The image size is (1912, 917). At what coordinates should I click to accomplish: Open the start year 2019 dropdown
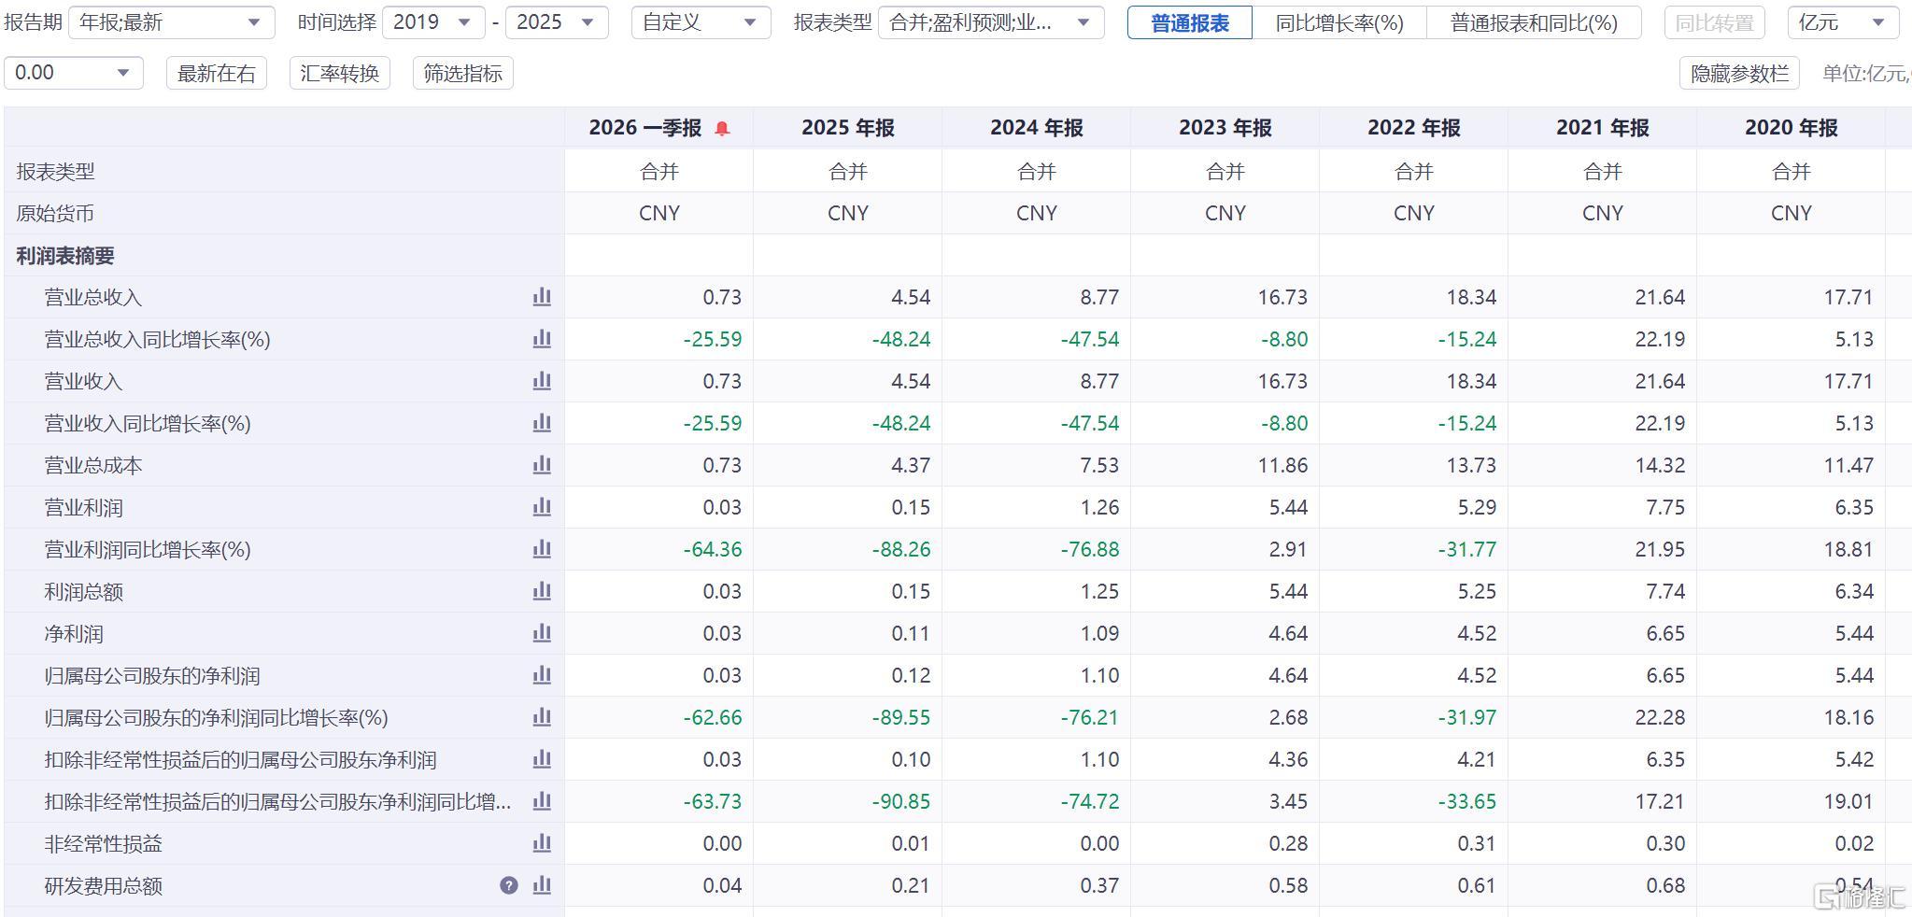433,22
